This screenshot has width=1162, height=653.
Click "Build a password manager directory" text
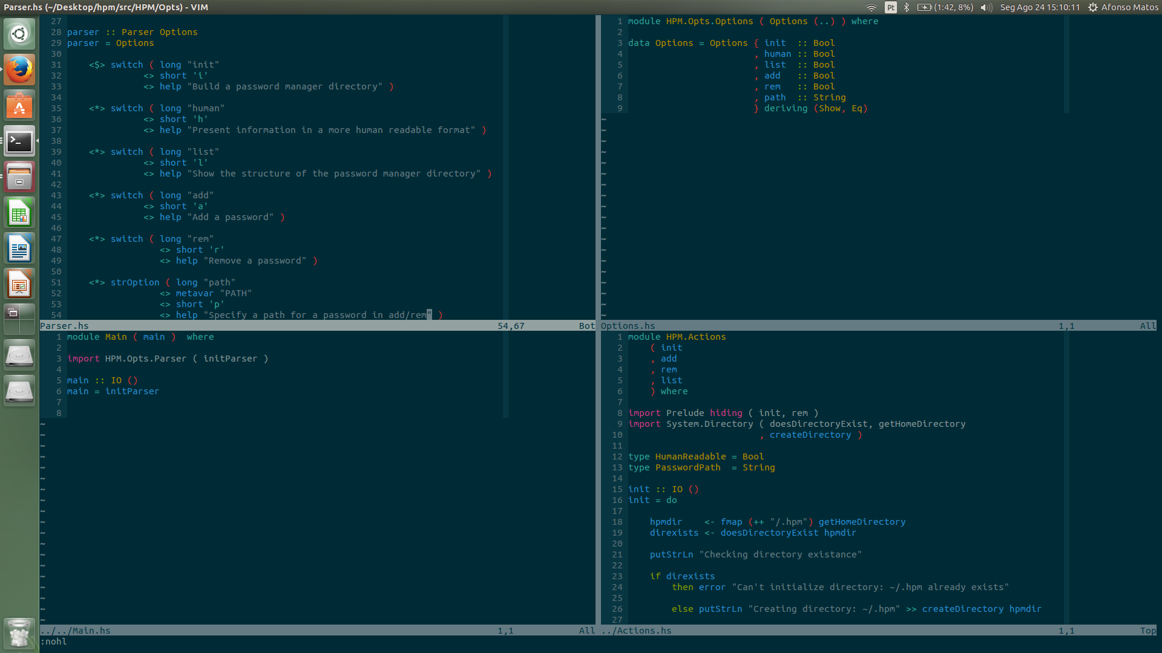(x=285, y=86)
